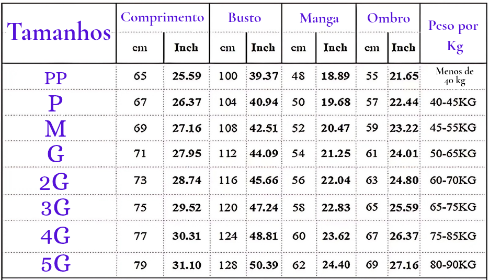489x280 pixels.
Task: Select the G size row label
Action: click(x=55, y=154)
